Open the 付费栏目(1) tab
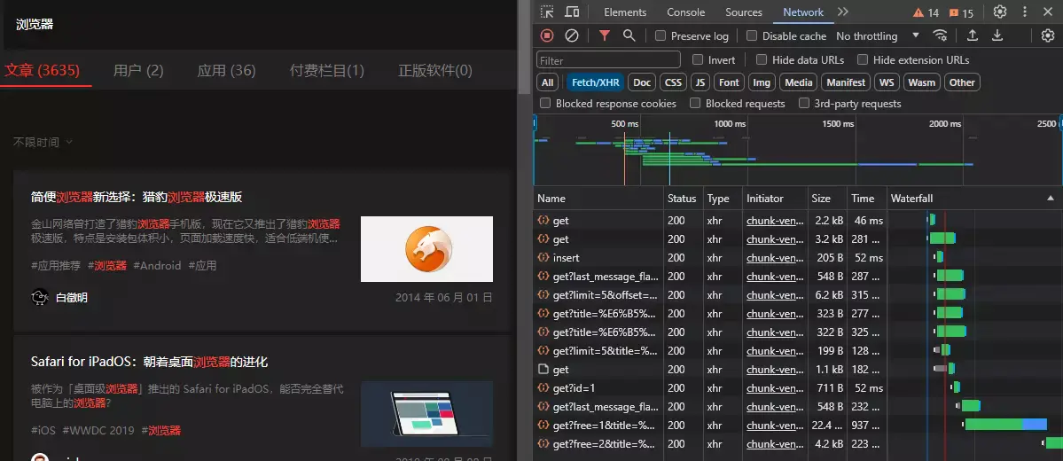 pyautogui.click(x=327, y=71)
